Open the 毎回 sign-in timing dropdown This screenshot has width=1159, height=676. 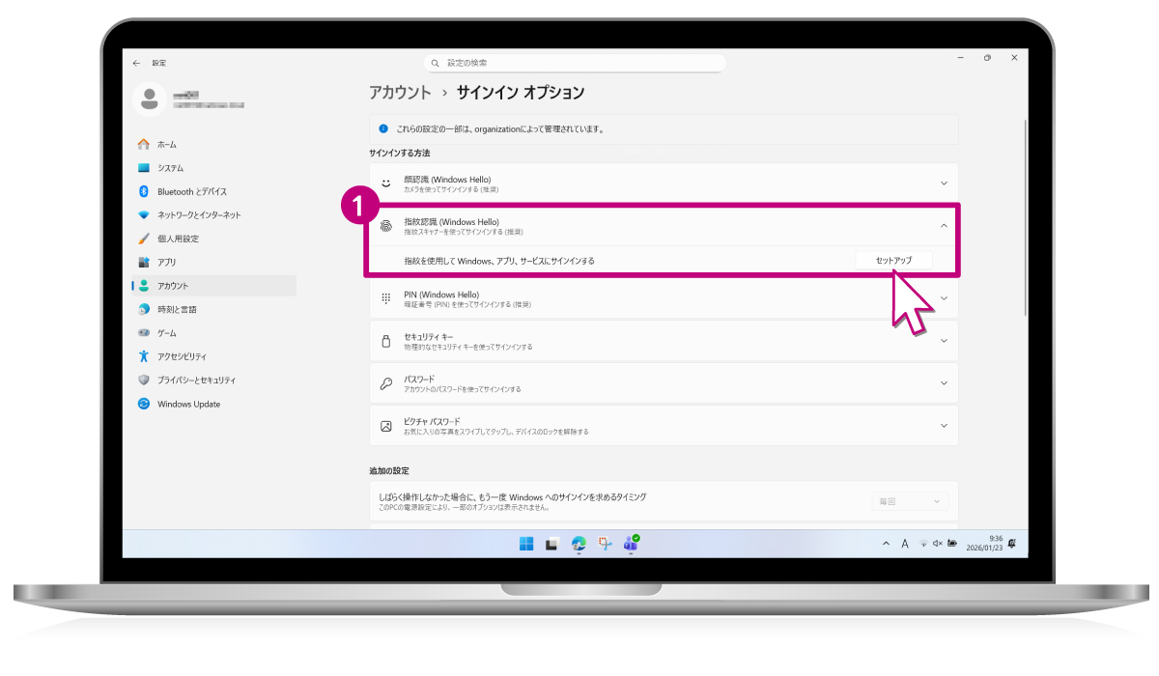[x=909, y=501]
